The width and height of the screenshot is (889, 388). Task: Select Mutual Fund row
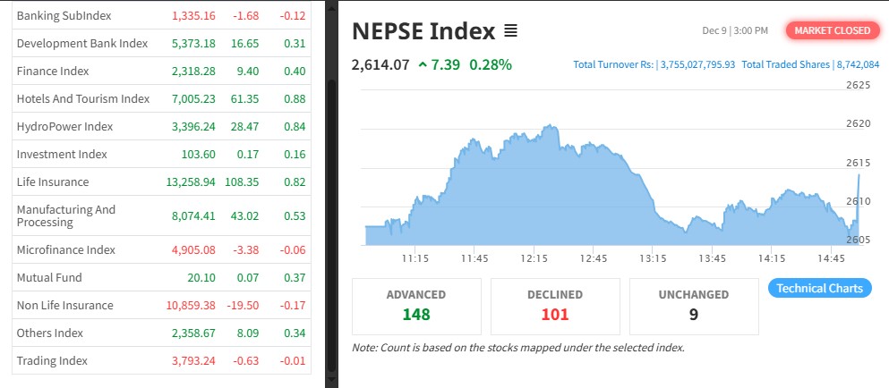(49, 278)
